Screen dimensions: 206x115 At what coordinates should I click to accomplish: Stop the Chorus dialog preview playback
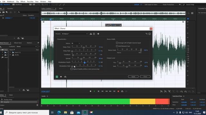click(61, 77)
